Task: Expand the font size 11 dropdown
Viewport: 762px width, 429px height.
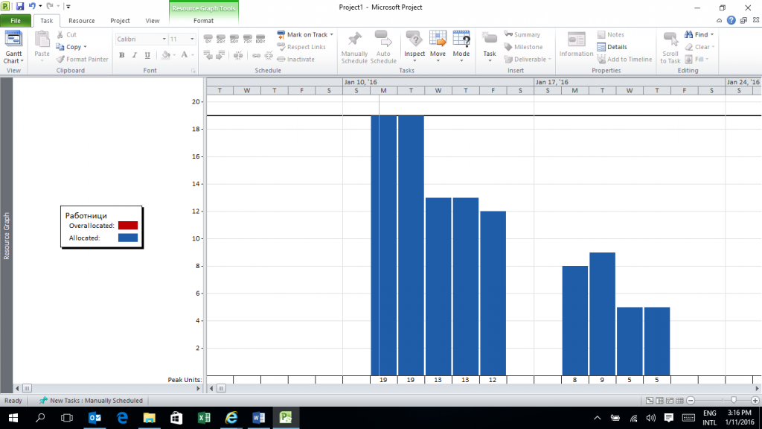Action: 192,39
